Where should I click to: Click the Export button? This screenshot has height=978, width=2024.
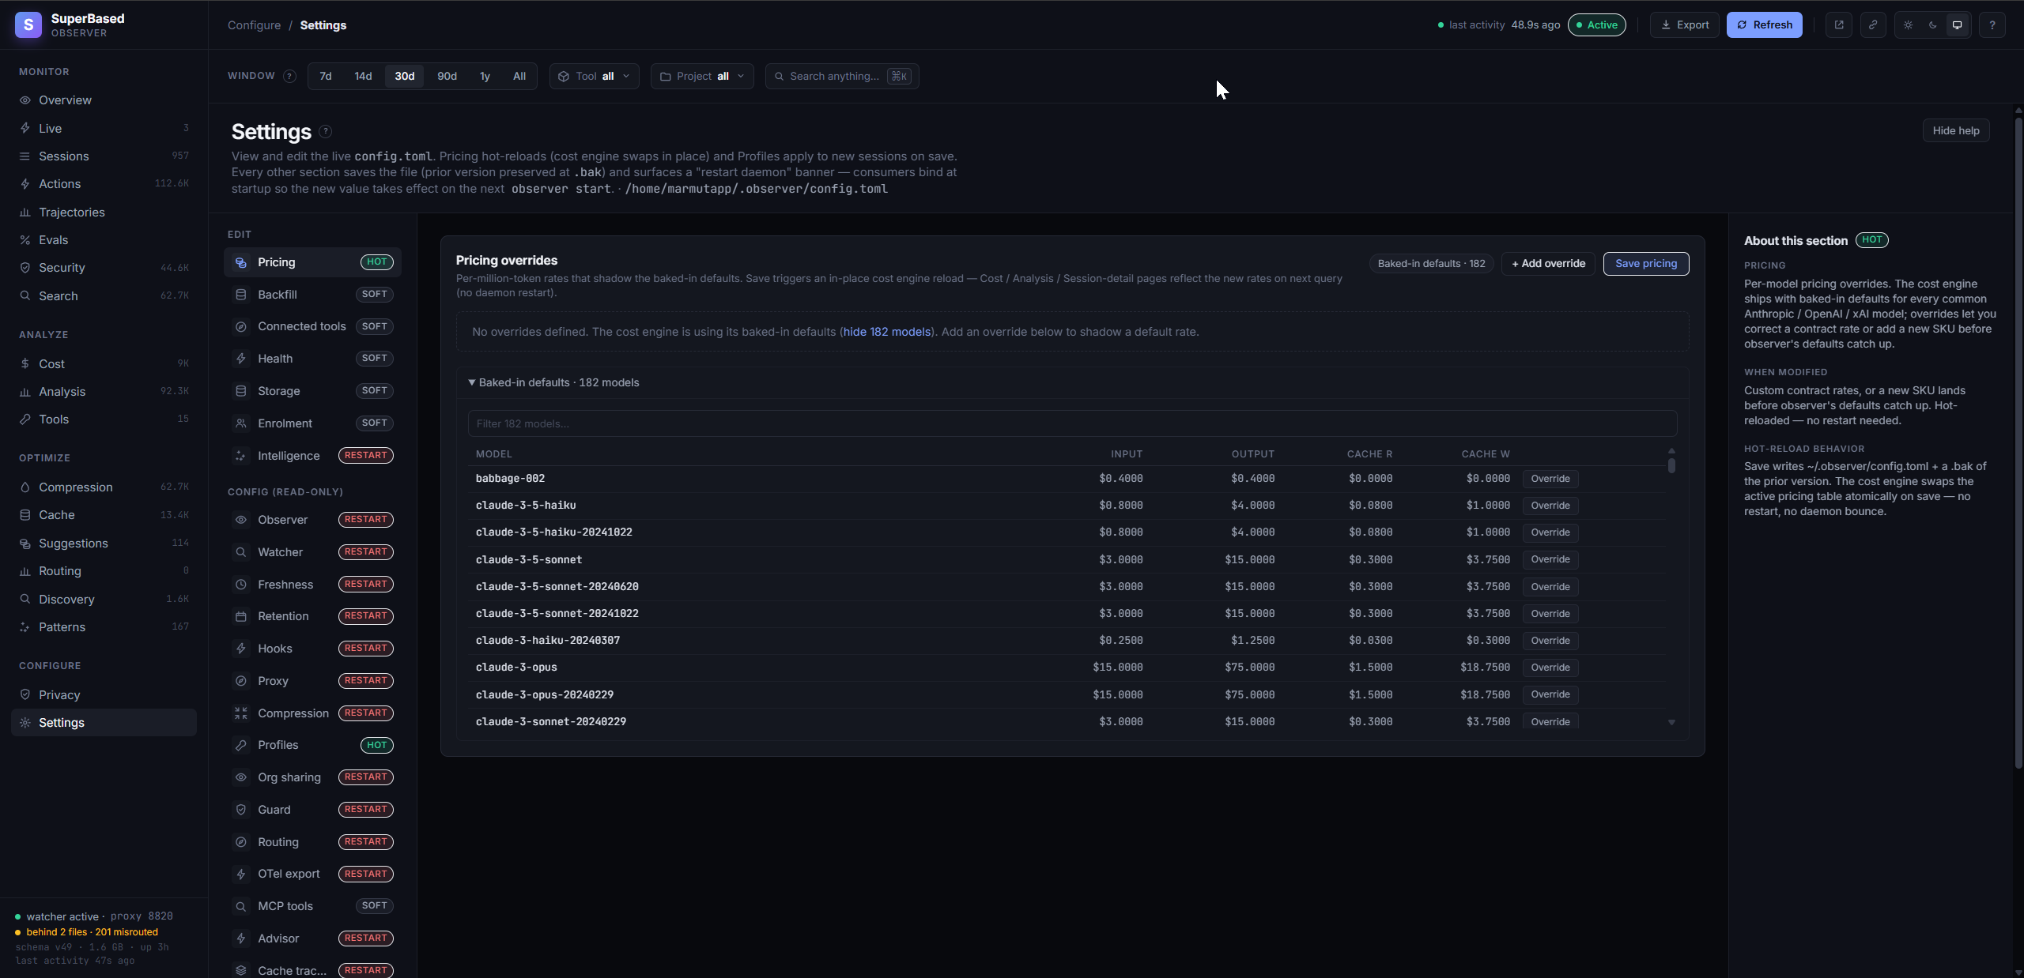[1685, 24]
